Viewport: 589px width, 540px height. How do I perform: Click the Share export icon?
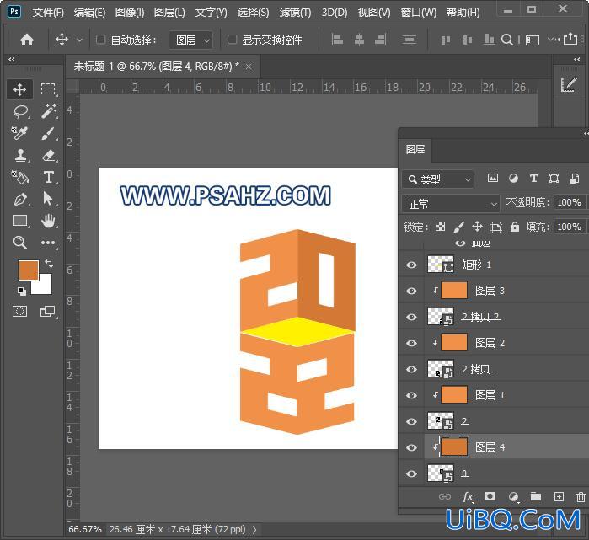570,39
